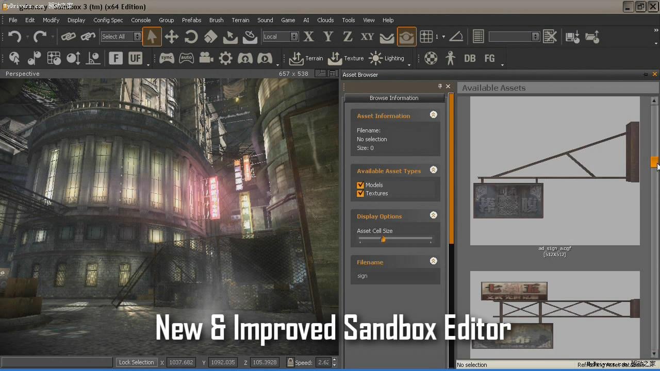Click the sync toolbar button
Screen dimensions: 660x371
tap(167, 58)
